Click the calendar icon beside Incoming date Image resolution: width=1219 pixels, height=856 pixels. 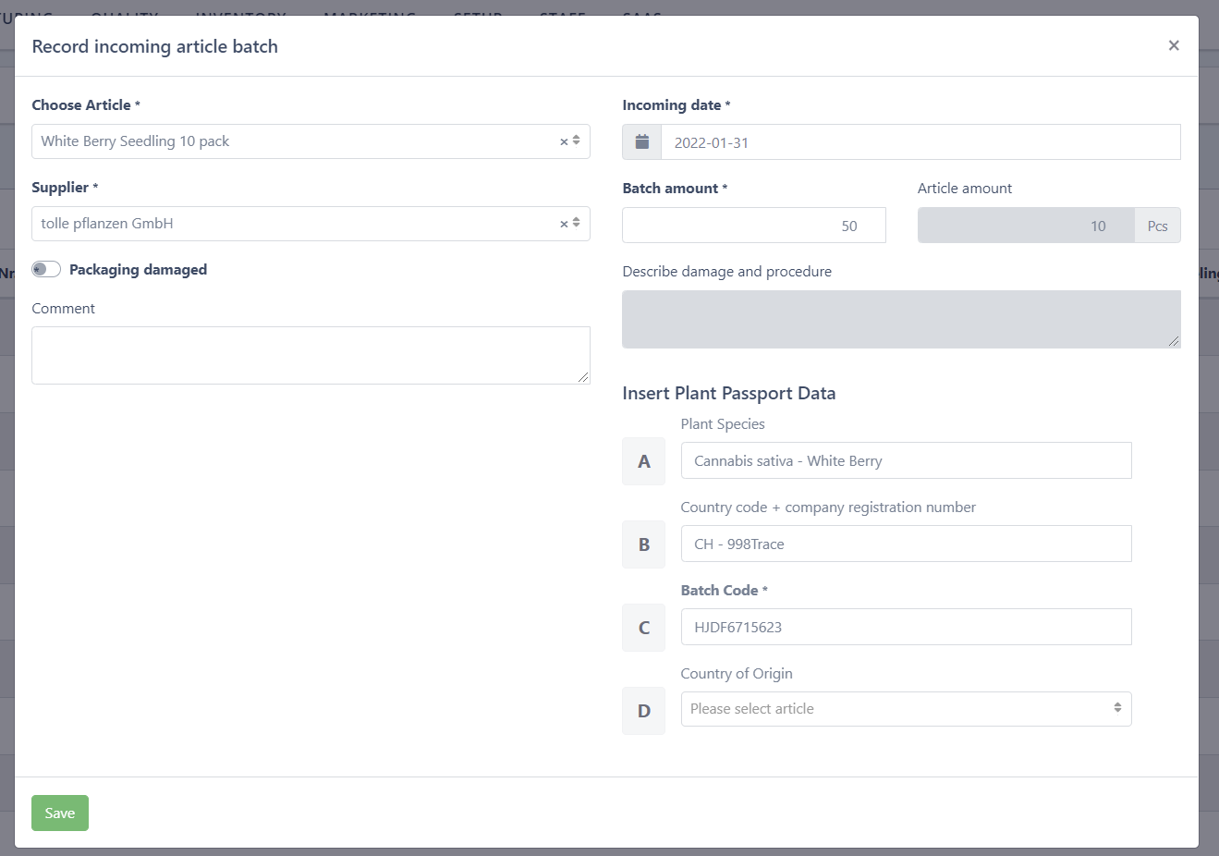coord(642,142)
